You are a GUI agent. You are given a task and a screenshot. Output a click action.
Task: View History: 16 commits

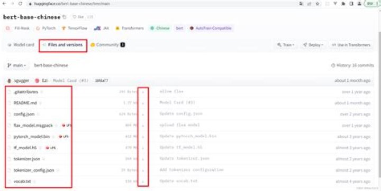pyautogui.click(x=352, y=65)
